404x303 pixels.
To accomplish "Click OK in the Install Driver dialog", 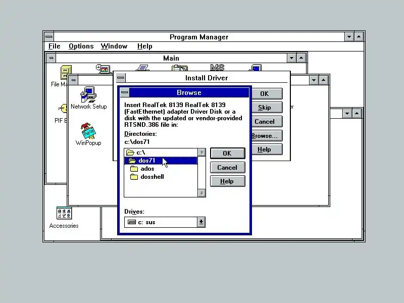I will click(267, 94).
